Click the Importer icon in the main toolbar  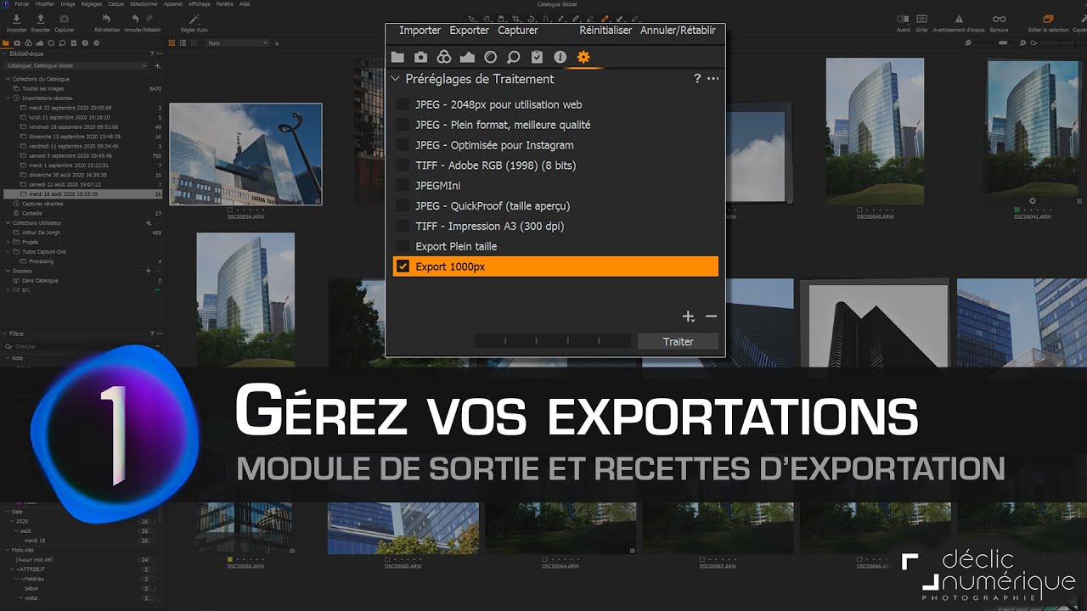pos(17,19)
